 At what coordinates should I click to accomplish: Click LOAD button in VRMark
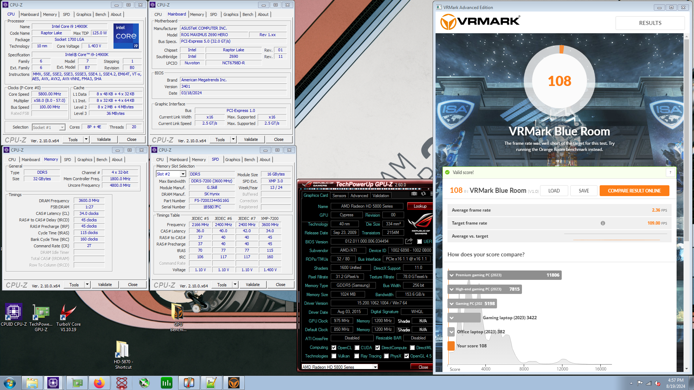tap(554, 191)
